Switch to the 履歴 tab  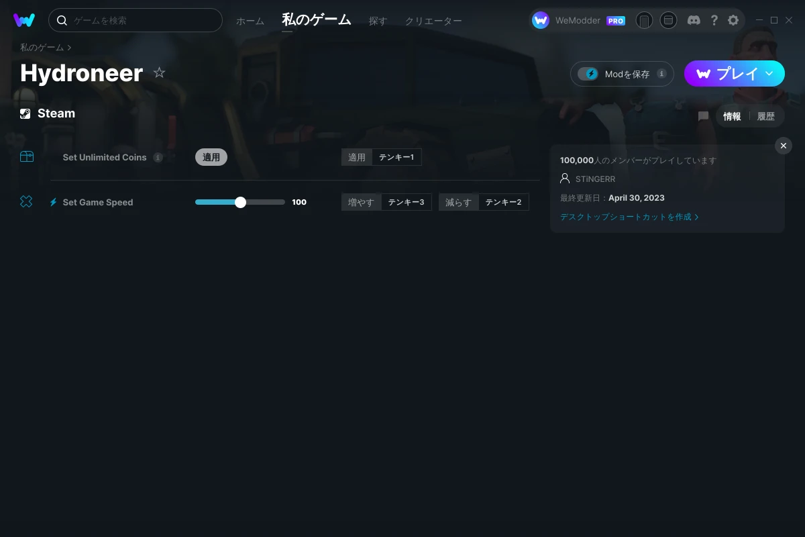766,116
